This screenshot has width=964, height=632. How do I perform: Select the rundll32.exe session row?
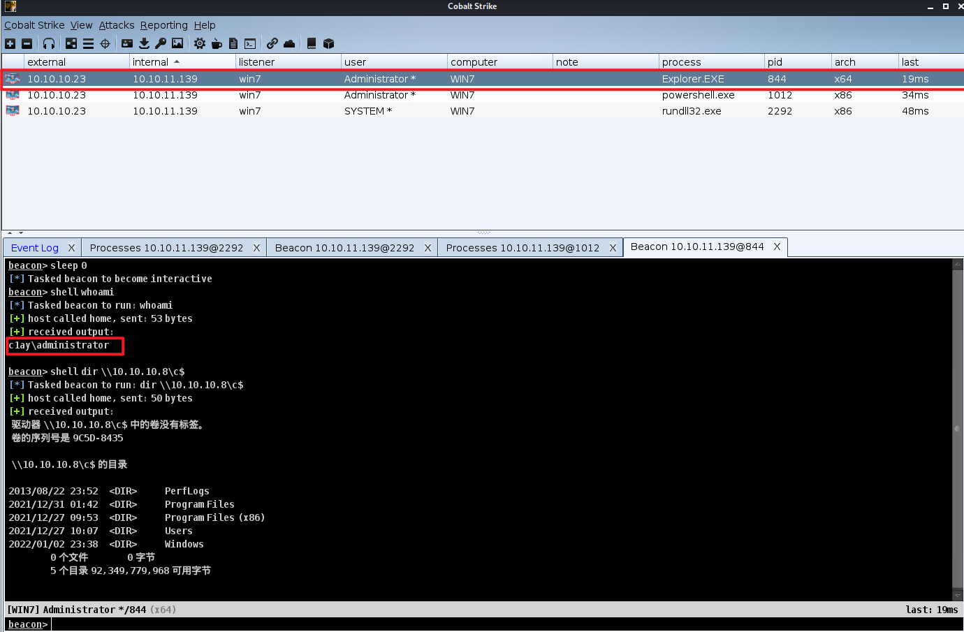click(483, 111)
